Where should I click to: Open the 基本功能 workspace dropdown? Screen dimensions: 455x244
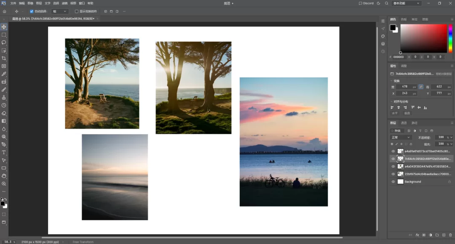pyautogui.click(x=406, y=3)
